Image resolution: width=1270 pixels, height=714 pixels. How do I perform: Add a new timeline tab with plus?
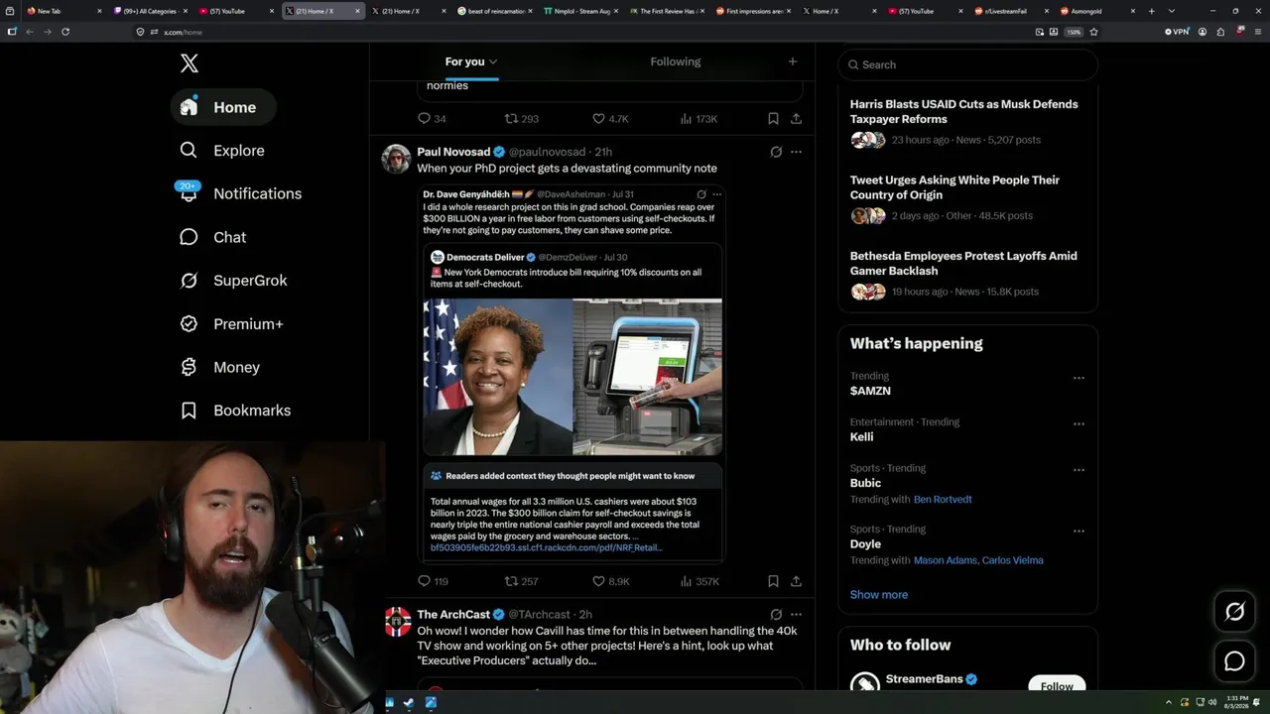pos(792,61)
